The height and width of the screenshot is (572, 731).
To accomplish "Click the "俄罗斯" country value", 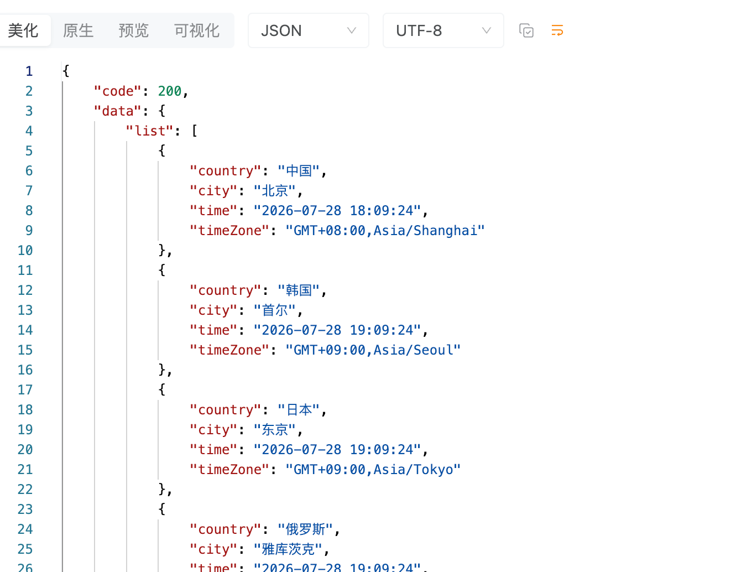I will pos(305,529).
